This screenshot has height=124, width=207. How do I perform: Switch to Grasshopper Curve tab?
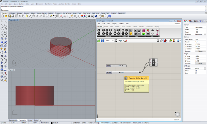click(123, 26)
